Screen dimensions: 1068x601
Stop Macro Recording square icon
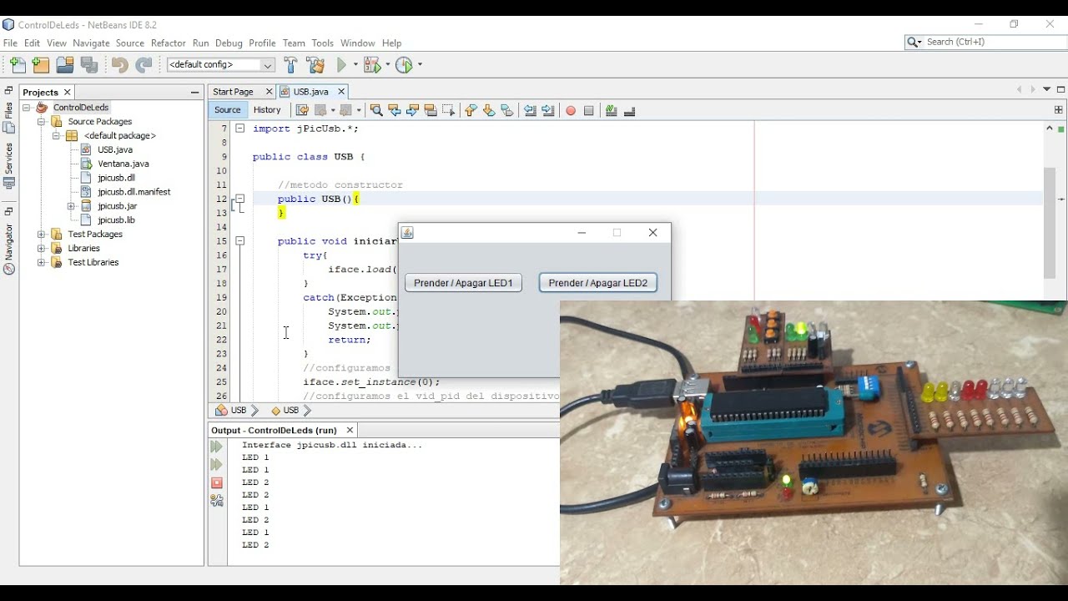589,110
